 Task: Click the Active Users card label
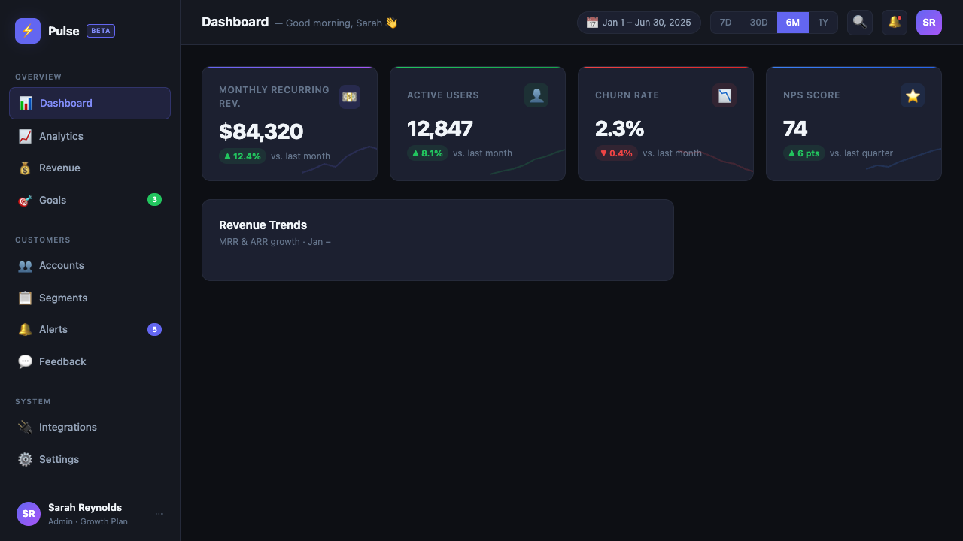point(443,95)
